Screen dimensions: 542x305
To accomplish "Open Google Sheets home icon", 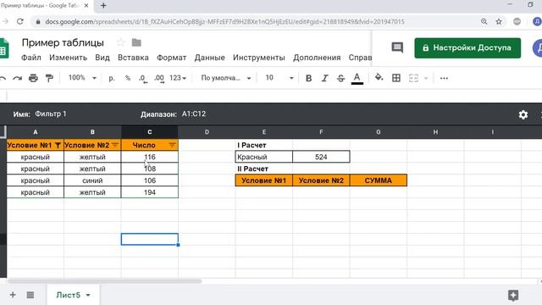I will point(3,49).
